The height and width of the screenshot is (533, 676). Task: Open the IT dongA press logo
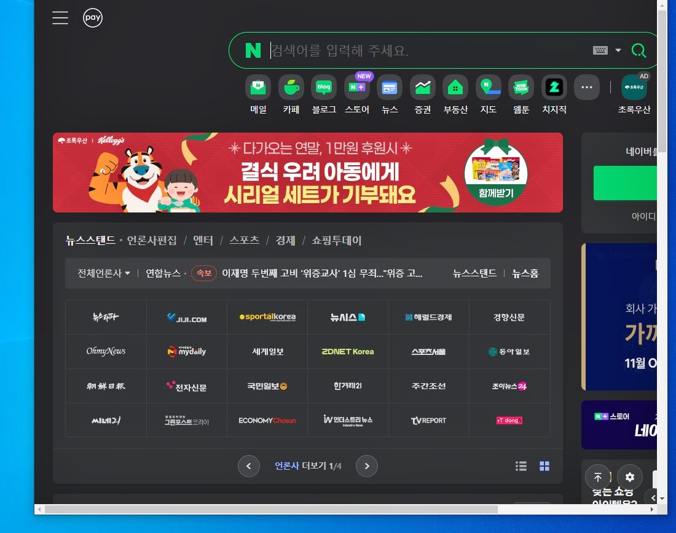point(509,420)
